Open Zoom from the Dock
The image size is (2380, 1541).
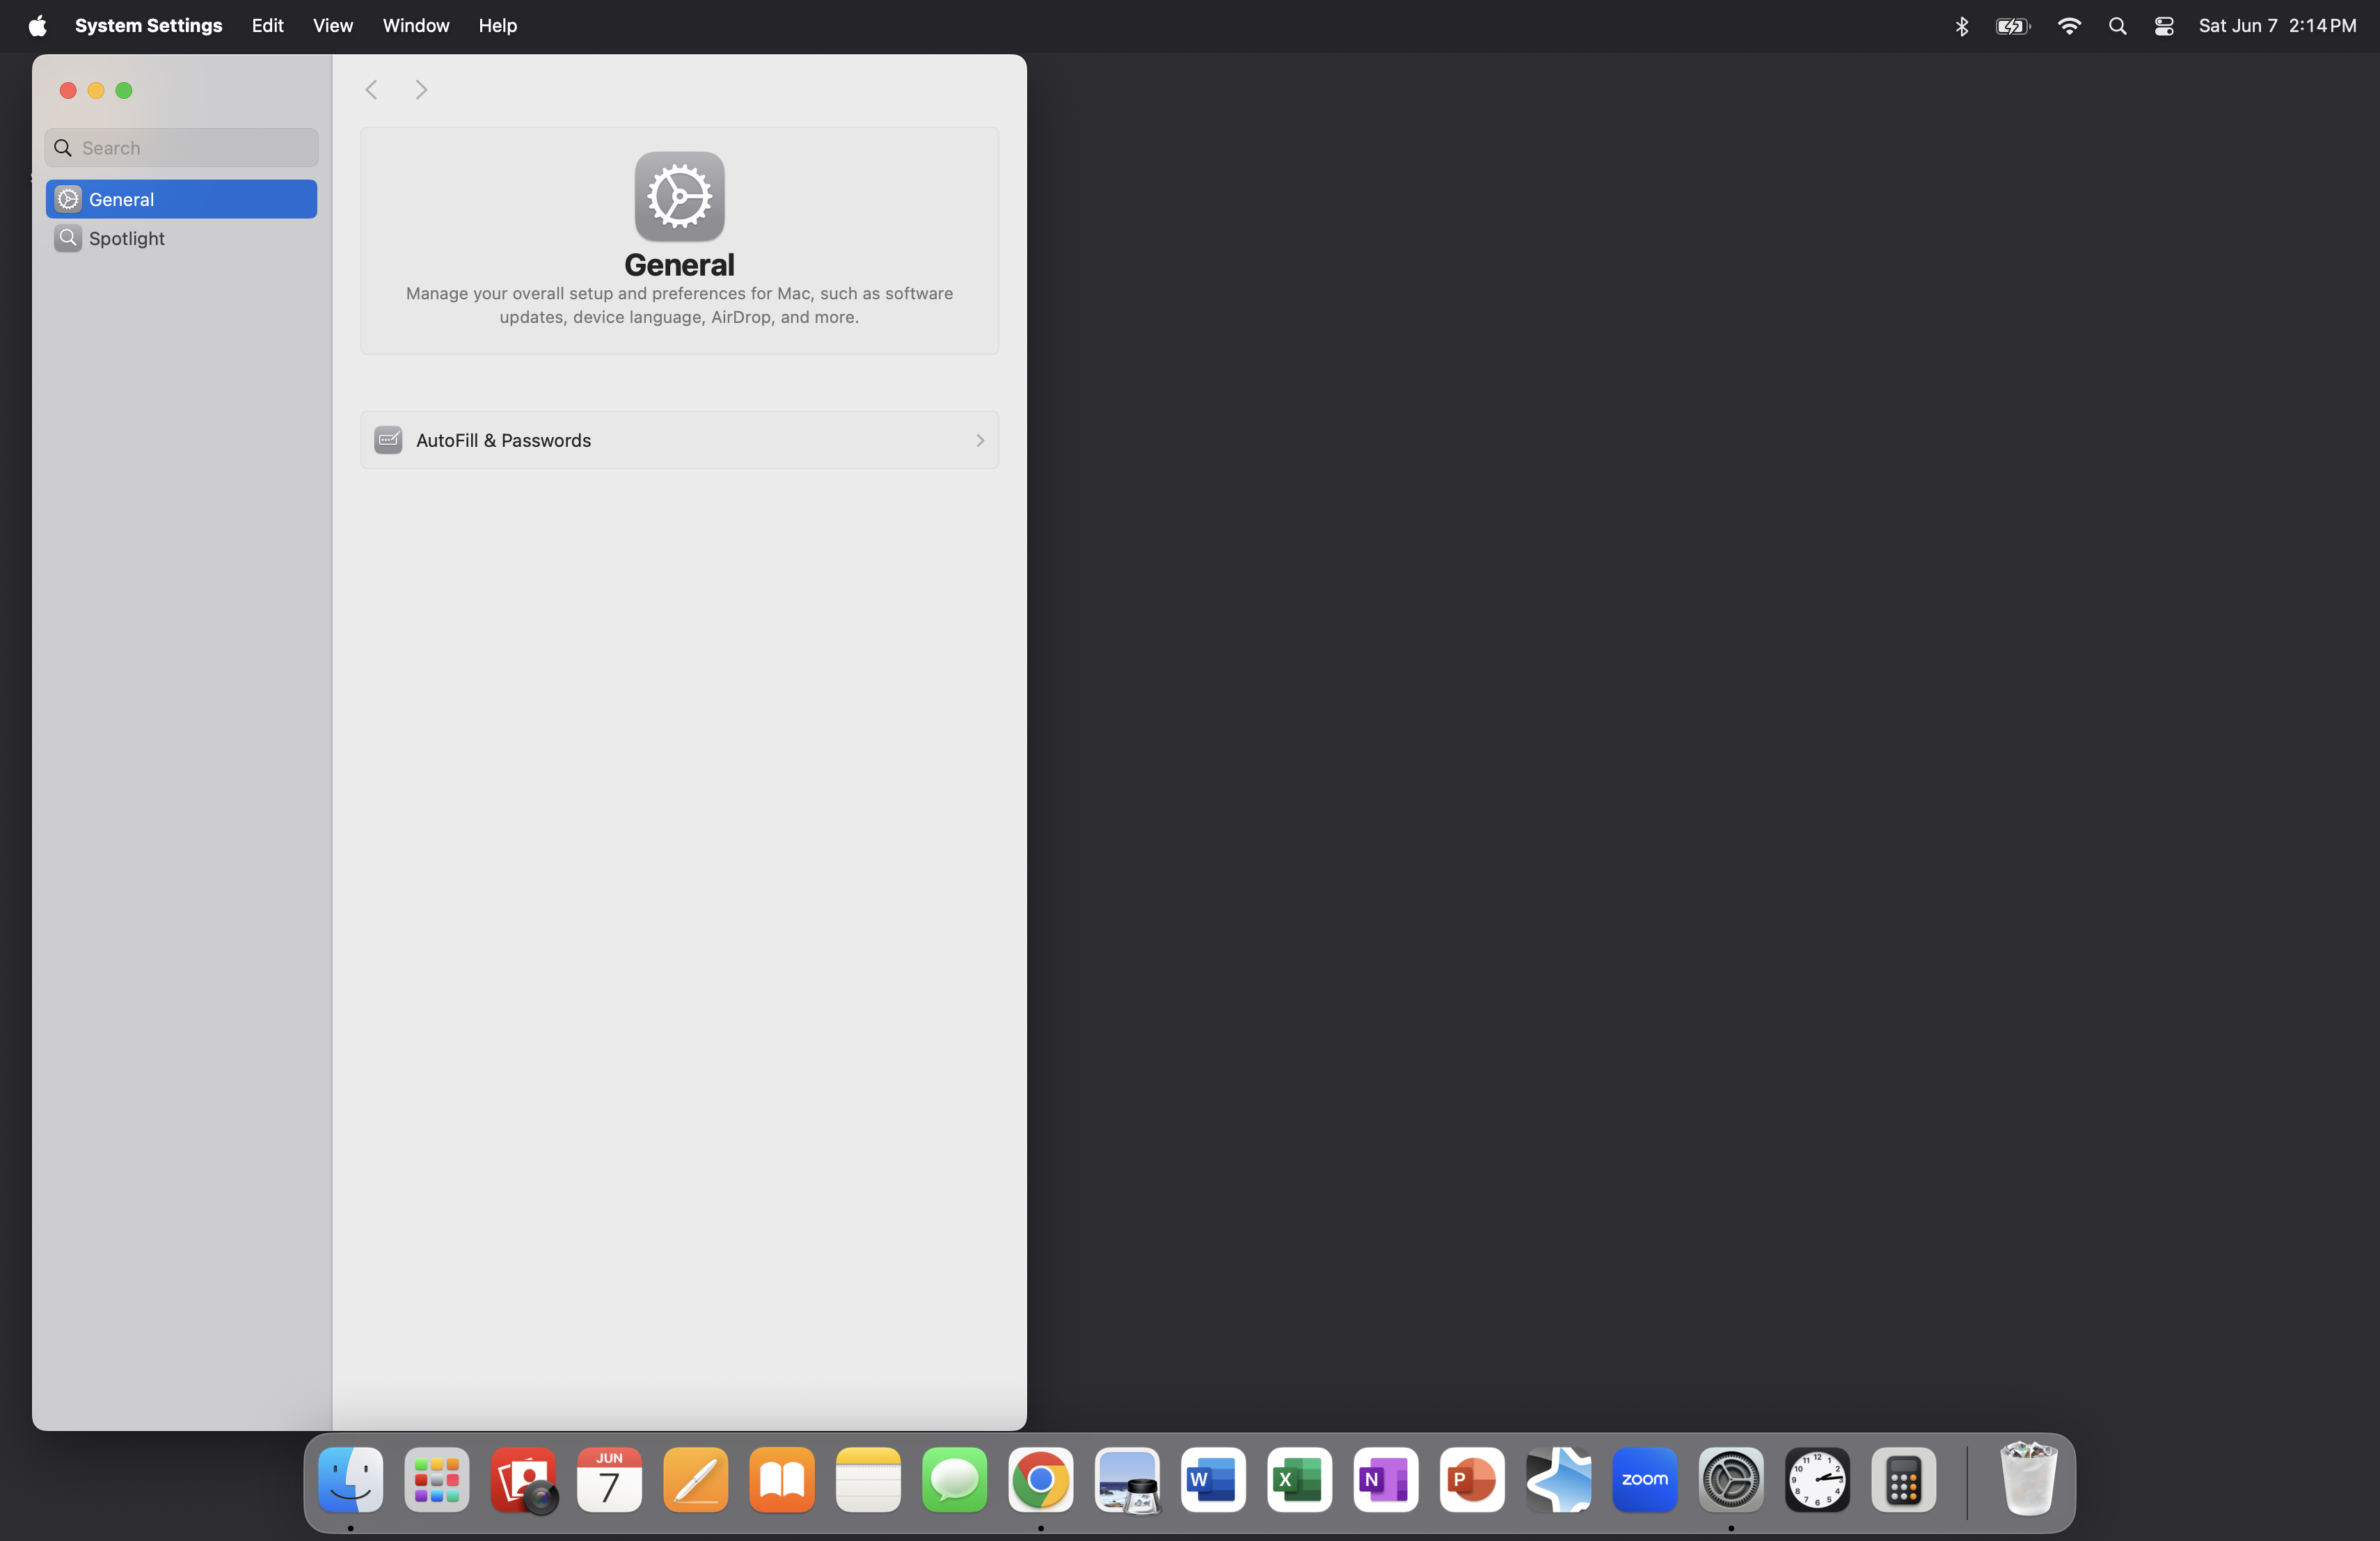pos(1645,1479)
